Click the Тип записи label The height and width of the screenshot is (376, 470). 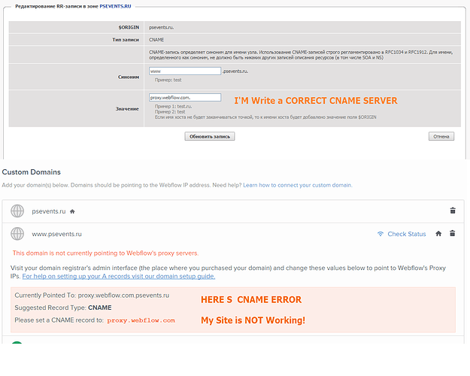click(x=126, y=40)
